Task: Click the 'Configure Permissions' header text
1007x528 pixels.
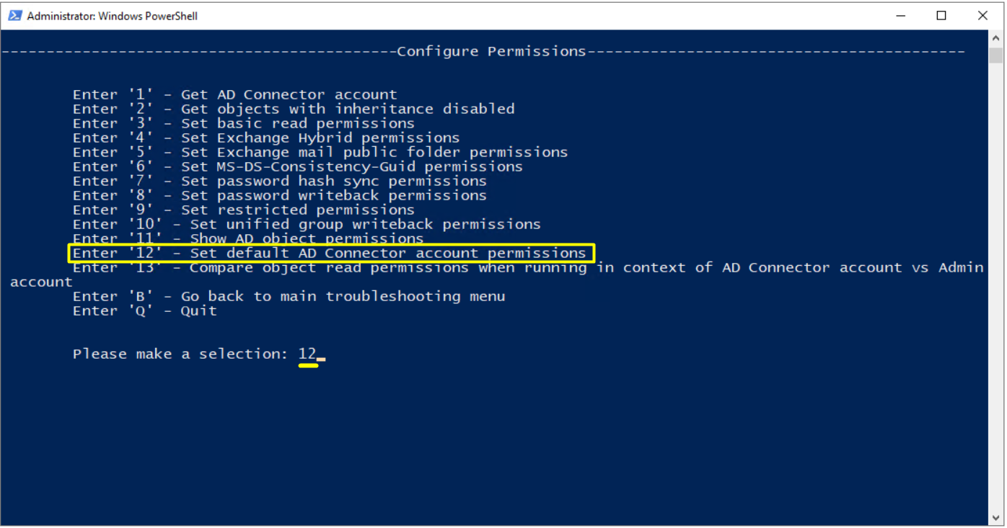Action: pyautogui.click(x=491, y=51)
